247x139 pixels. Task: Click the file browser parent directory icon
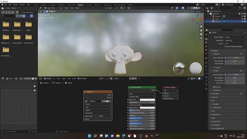point(9,12)
